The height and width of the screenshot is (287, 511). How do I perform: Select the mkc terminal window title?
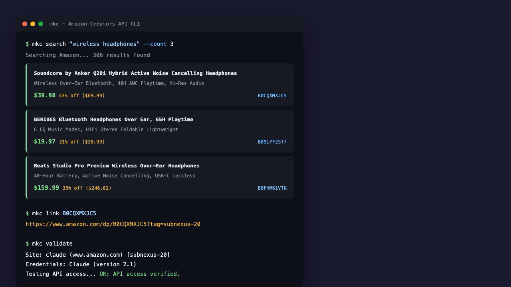point(95,24)
